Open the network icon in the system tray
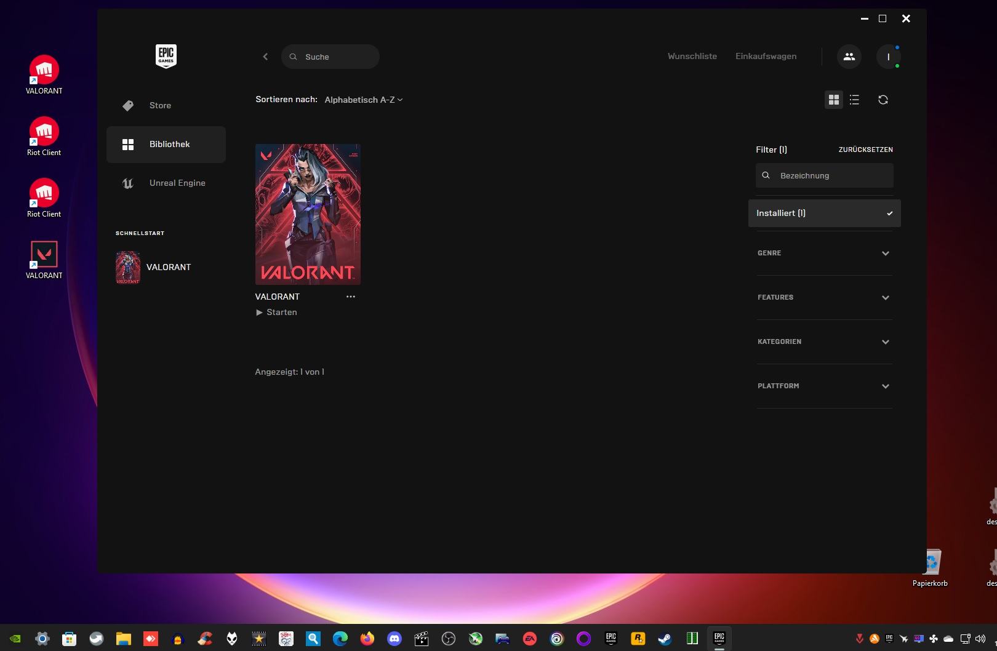Image resolution: width=997 pixels, height=651 pixels. 965,639
